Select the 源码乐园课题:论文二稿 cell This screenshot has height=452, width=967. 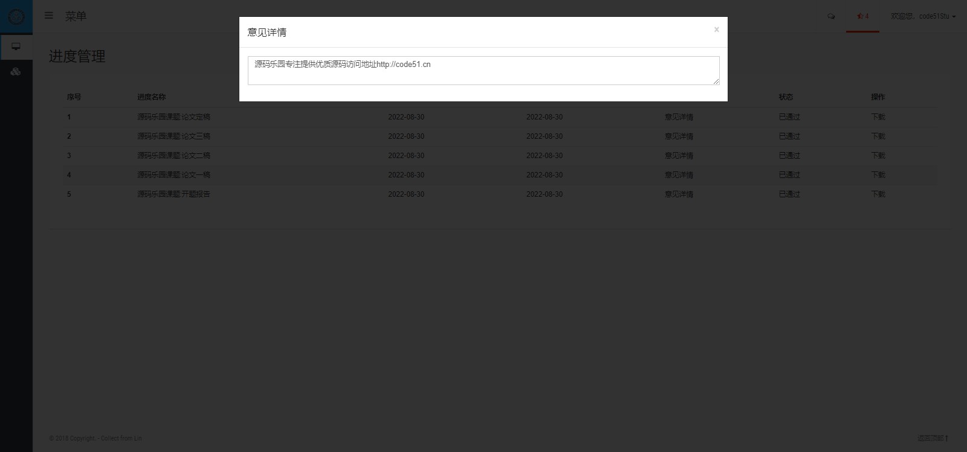173,156
